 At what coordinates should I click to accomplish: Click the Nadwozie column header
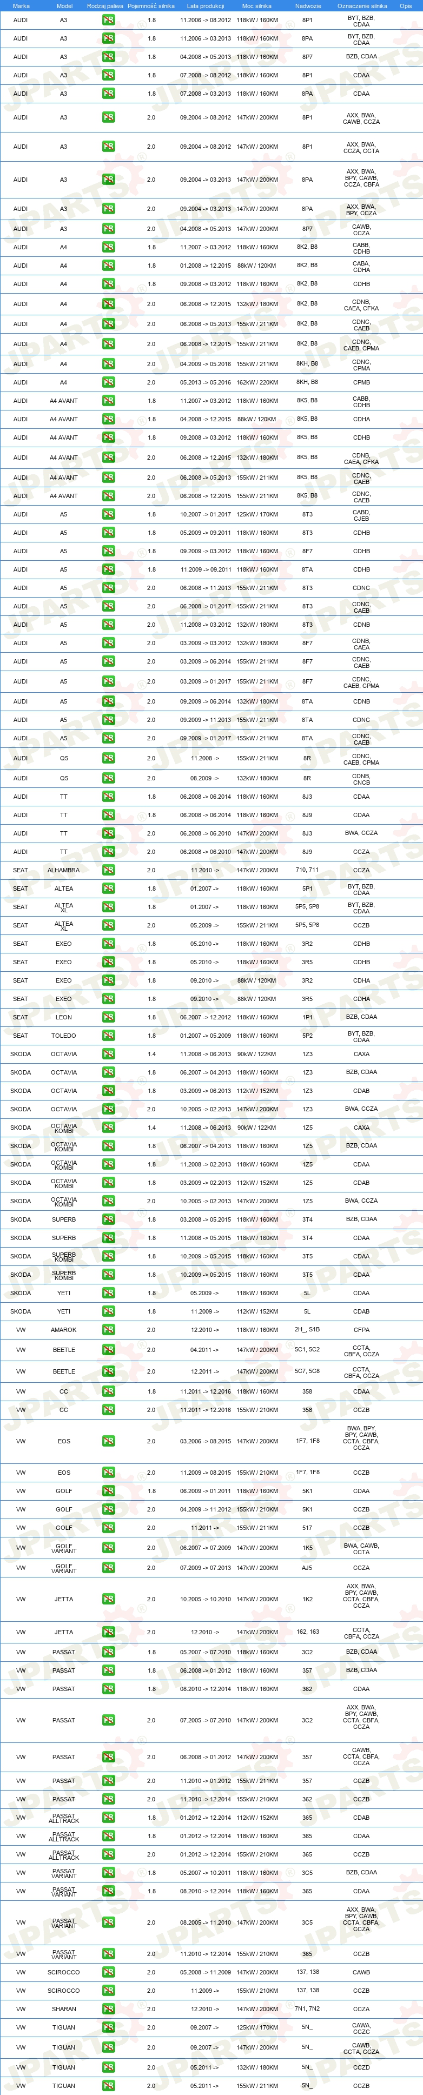click(x=307, y=6)
